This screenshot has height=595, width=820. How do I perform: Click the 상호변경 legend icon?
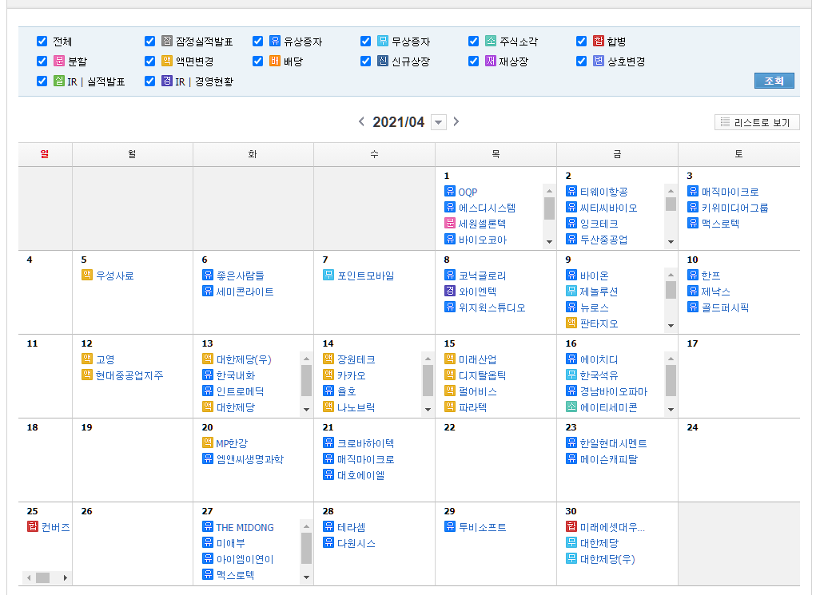tap(599, 61)
